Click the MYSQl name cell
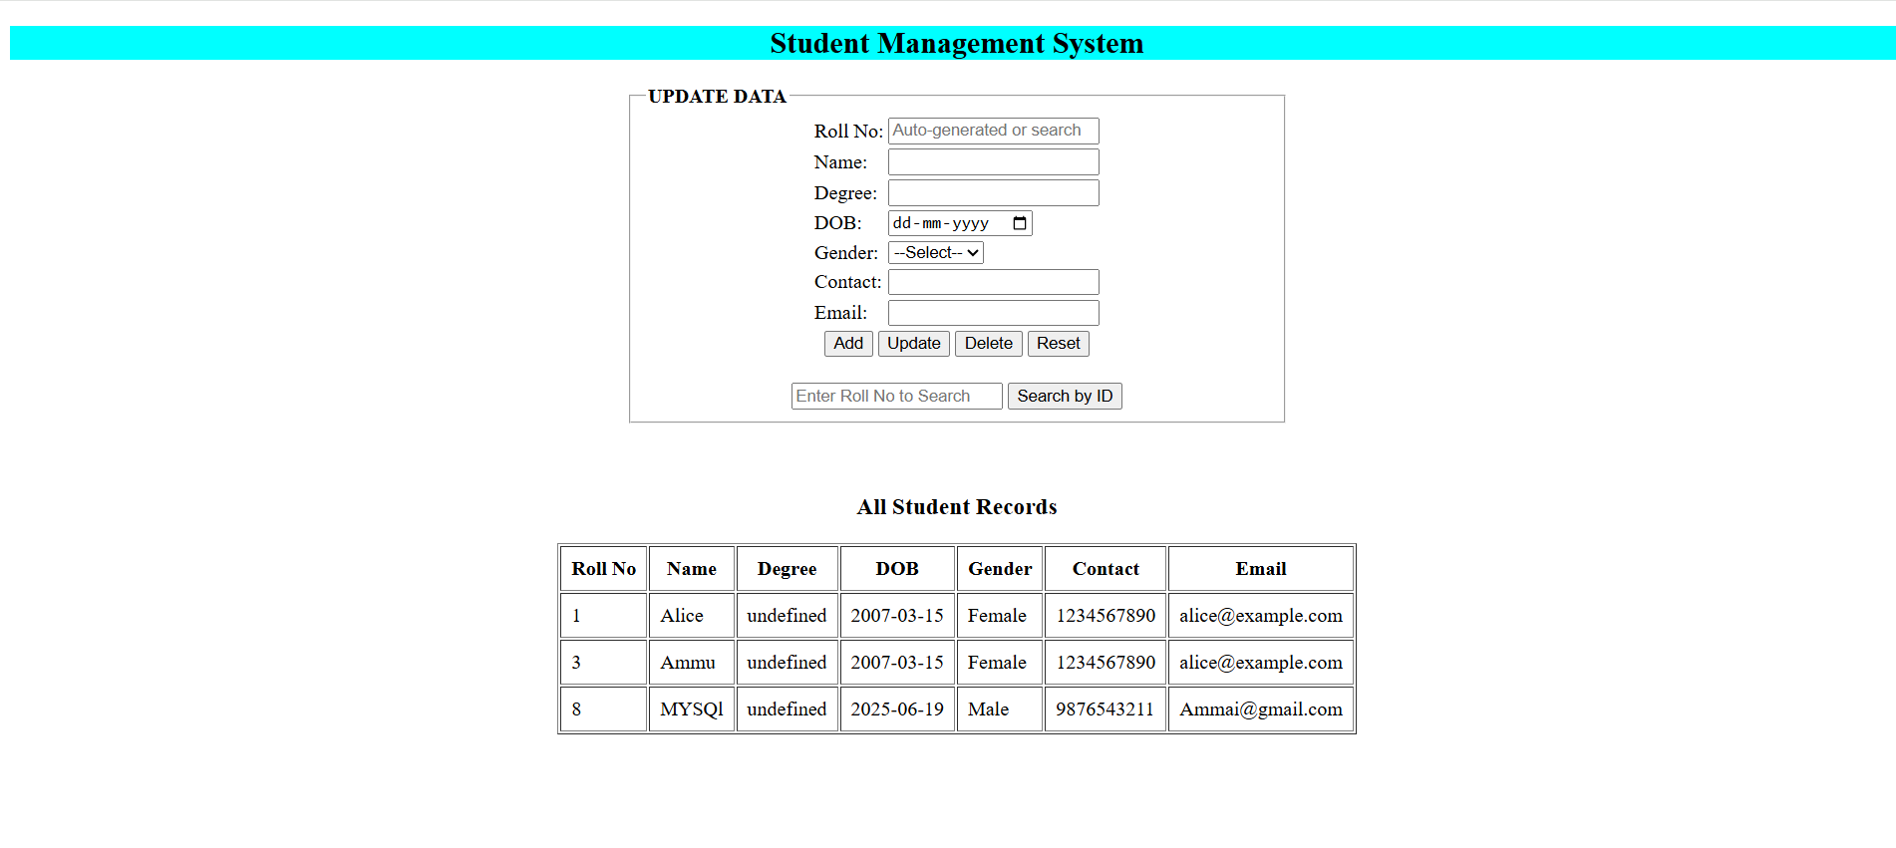 692,709
